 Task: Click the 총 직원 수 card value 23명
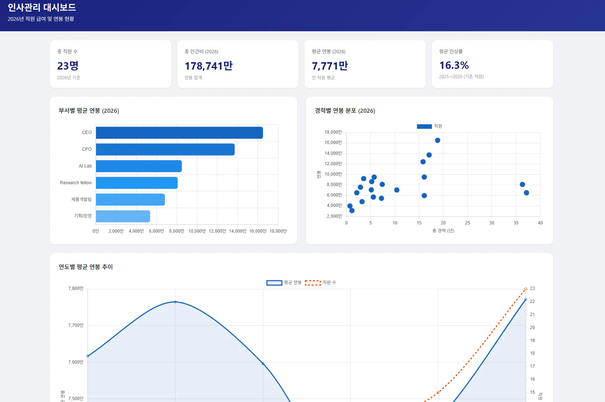pyautogui.click(x=68, y=66)
